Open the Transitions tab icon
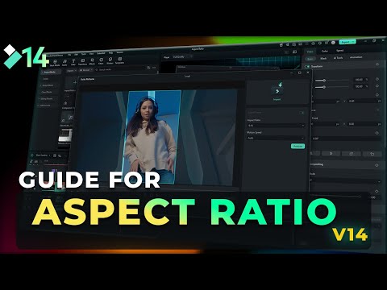The image size is (387, 290). (82, 62)
